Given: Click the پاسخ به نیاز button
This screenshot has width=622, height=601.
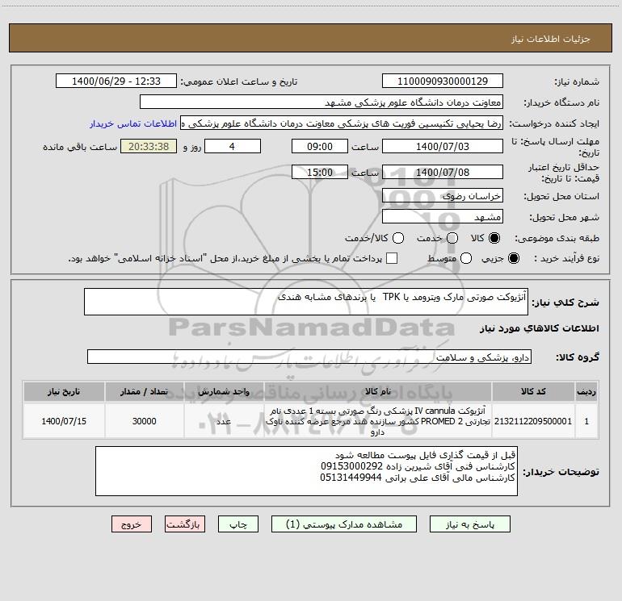Looking at the screenshot, I should click(469, 524).
